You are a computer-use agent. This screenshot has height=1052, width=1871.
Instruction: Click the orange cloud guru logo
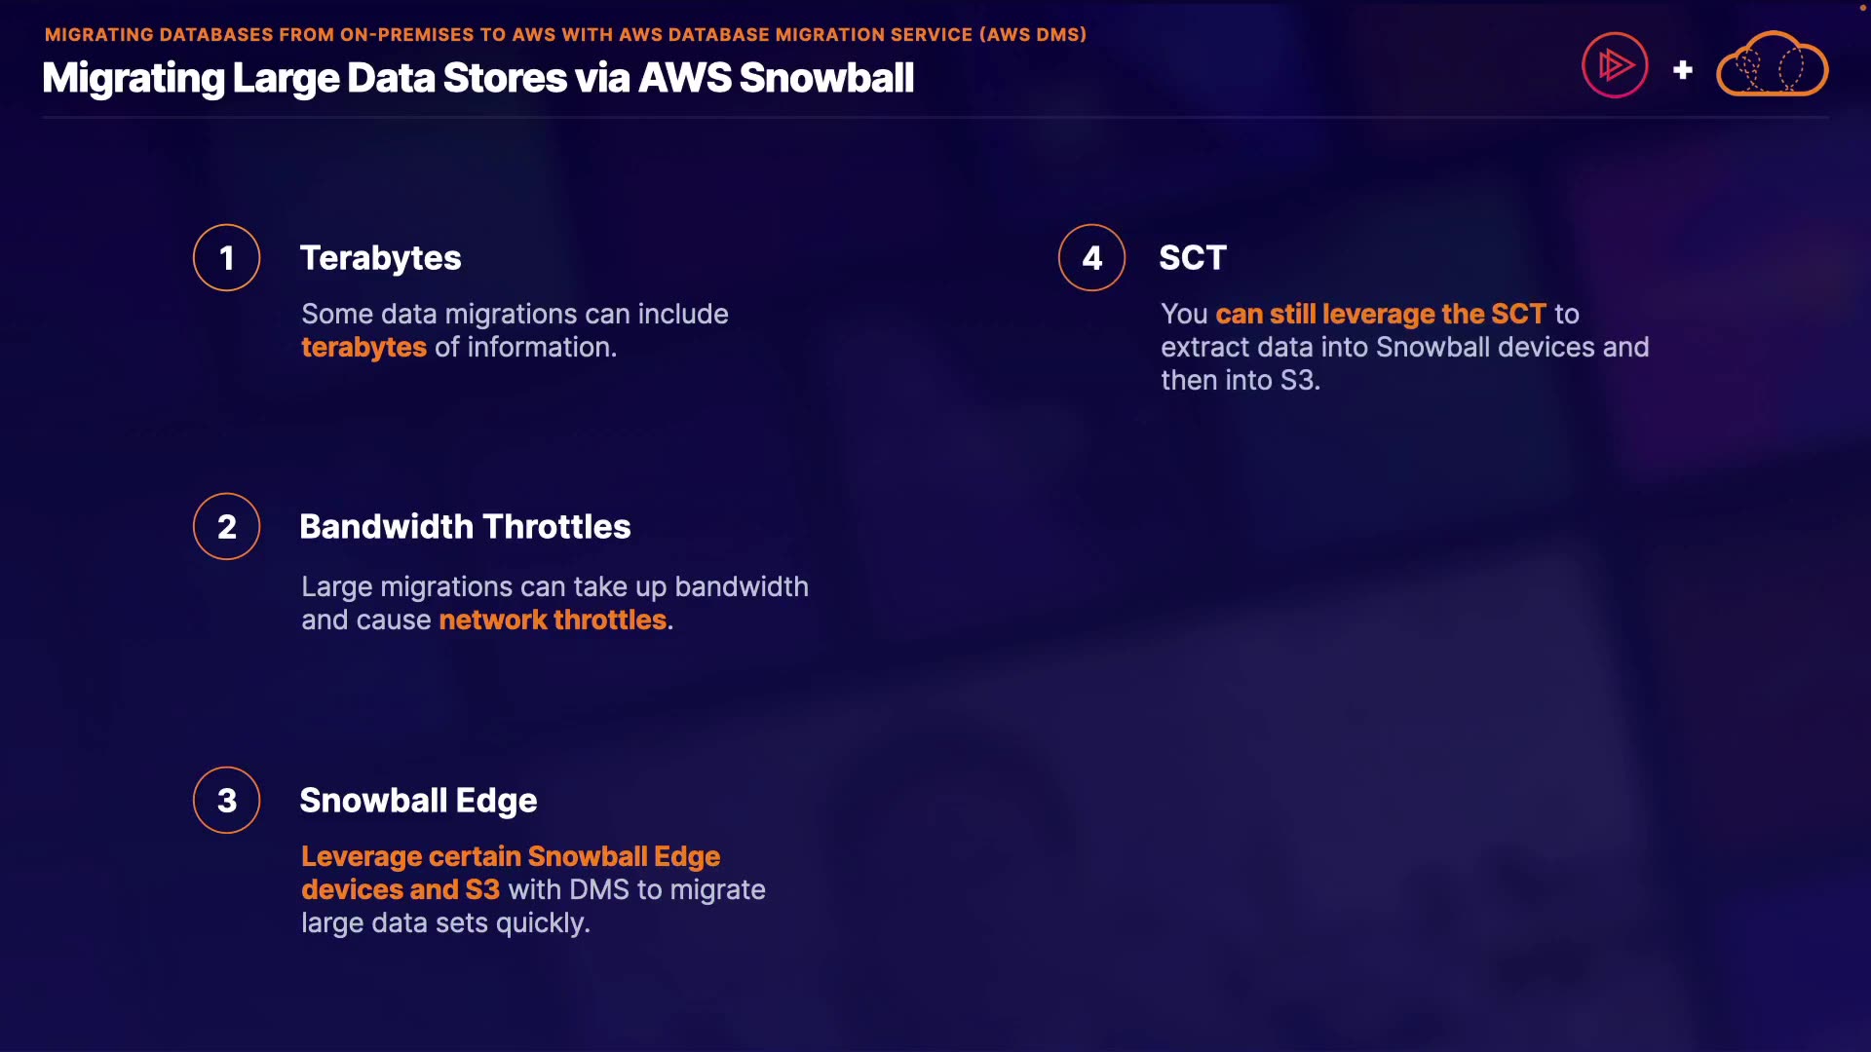[1772, 66]
